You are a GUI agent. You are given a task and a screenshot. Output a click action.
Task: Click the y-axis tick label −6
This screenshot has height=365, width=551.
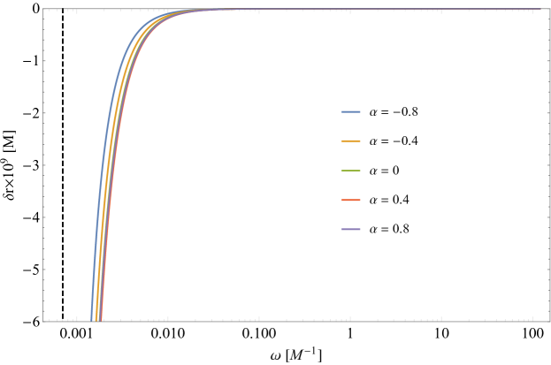[31, 322]
